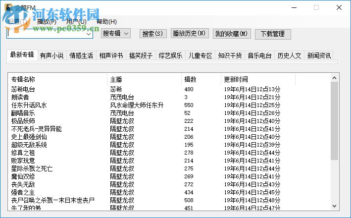Switch to the 相声评书 tab

tap(111, 55)
